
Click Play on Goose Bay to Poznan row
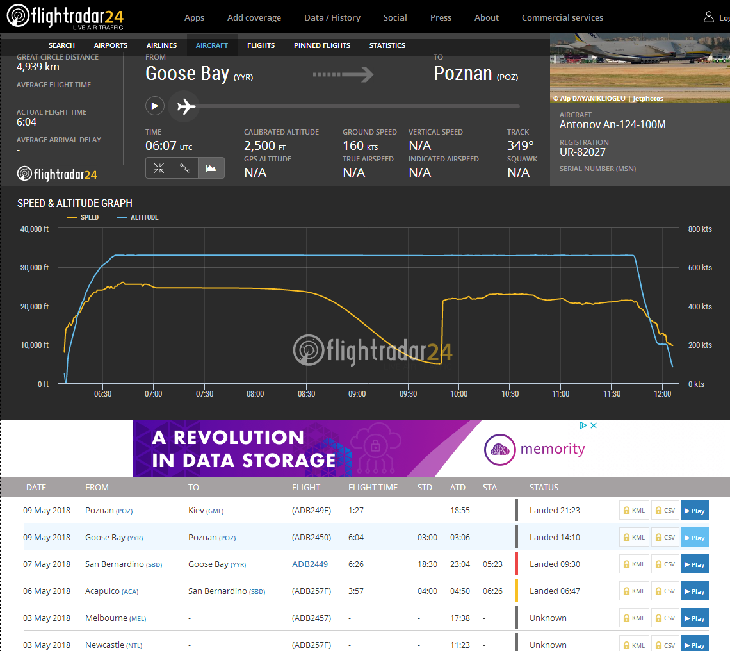tap(695, 538)
